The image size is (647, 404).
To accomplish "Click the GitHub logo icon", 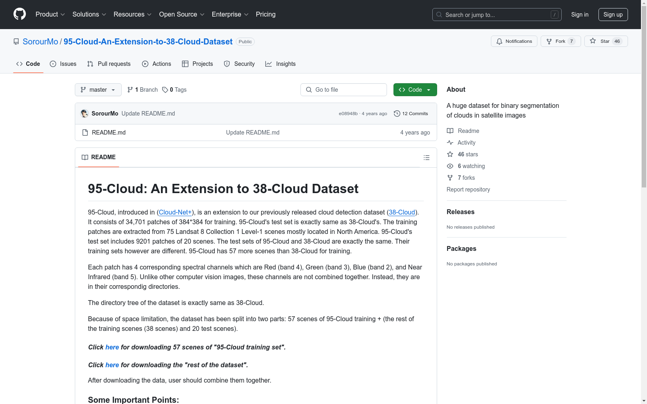I will (19, 14).
